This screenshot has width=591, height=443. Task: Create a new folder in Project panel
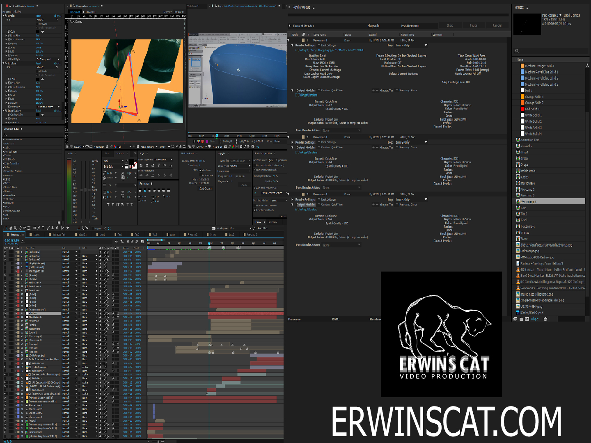(x=521, y=319)
